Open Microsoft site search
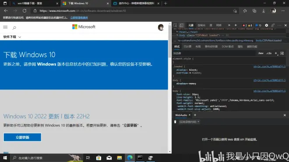The image size is (289, 162). coord(14,28)
